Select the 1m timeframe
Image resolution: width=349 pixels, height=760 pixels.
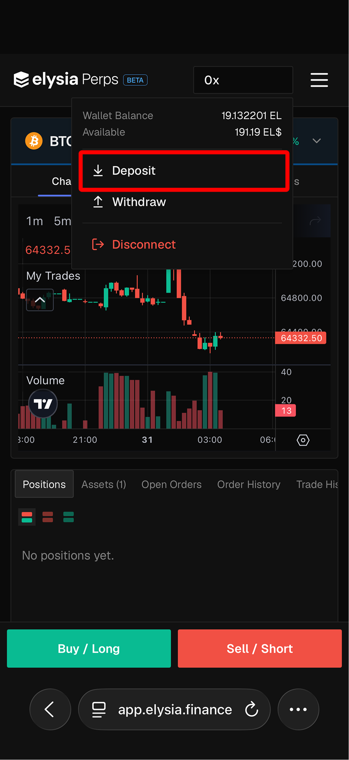(x=34, y=221)
